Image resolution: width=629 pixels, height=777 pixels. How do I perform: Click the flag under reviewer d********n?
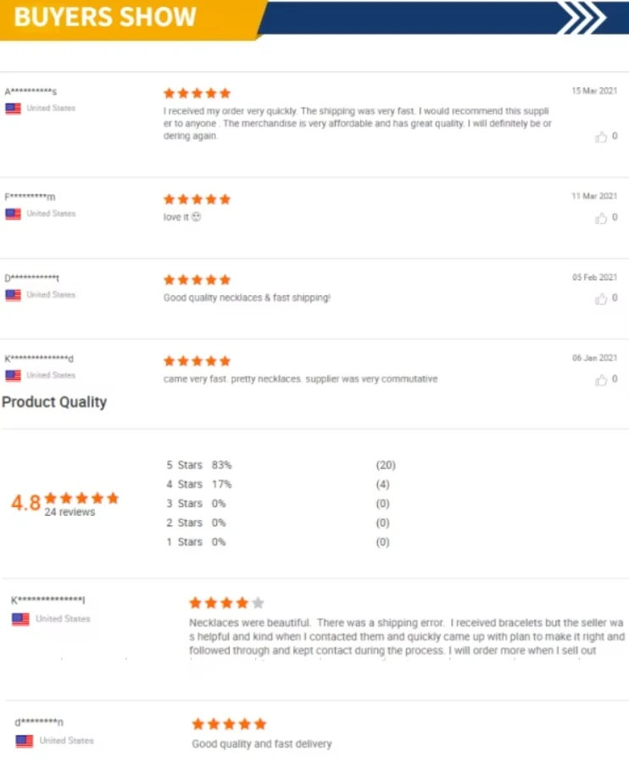coord(25,741)
